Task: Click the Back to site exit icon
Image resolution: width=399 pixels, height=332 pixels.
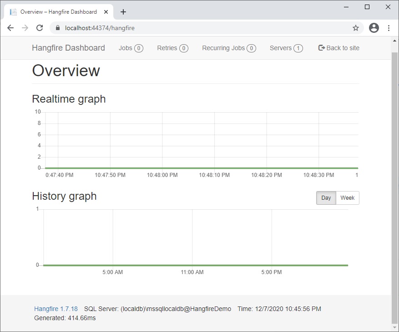Action: coord(321,48)
